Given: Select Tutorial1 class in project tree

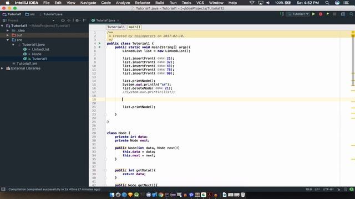Looking at the screenshot, I should pos(39,59).
